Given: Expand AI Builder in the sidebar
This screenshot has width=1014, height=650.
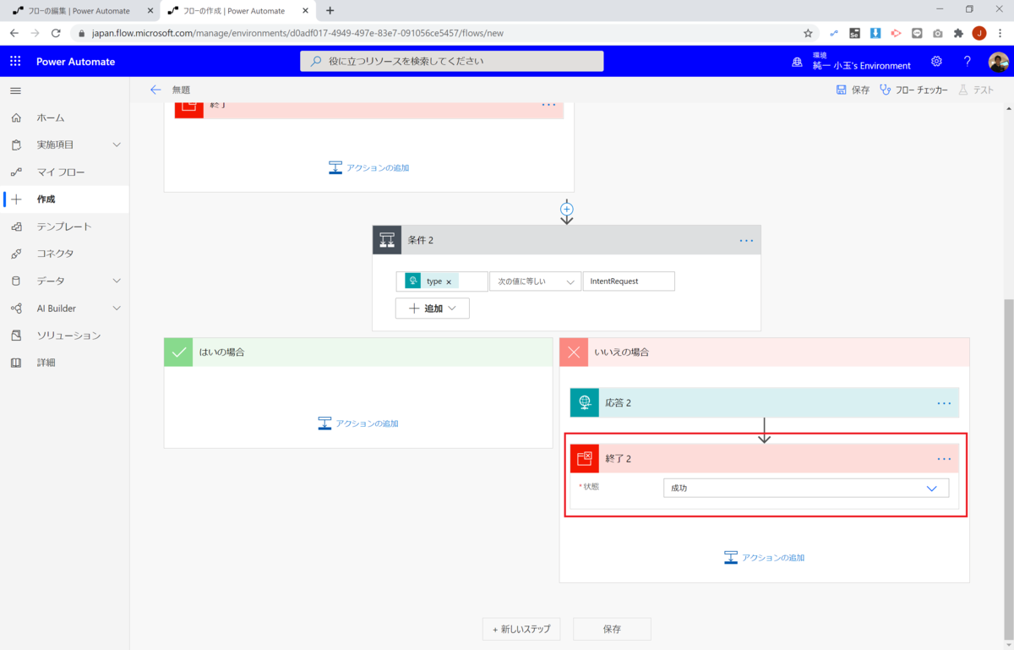Looking at the screenshot, I should [117, 308].
